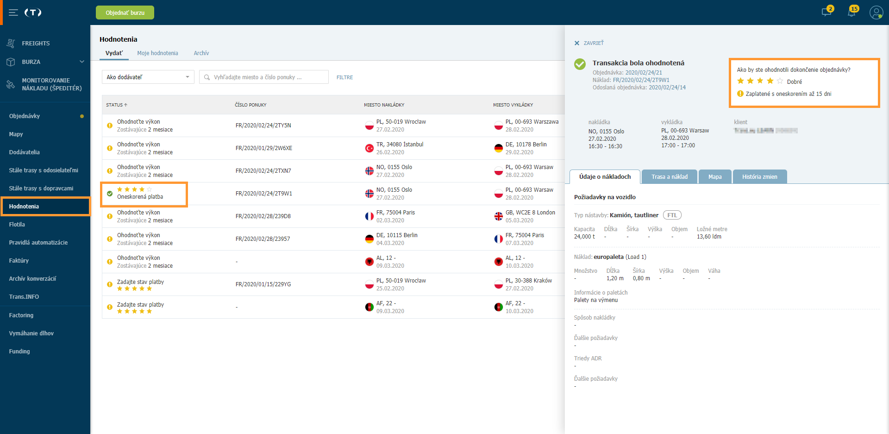Click warning icon of FR/2020/01/15/229YG row
The width and height of the screenshot is (889, 434).
[x=110, y=284]
